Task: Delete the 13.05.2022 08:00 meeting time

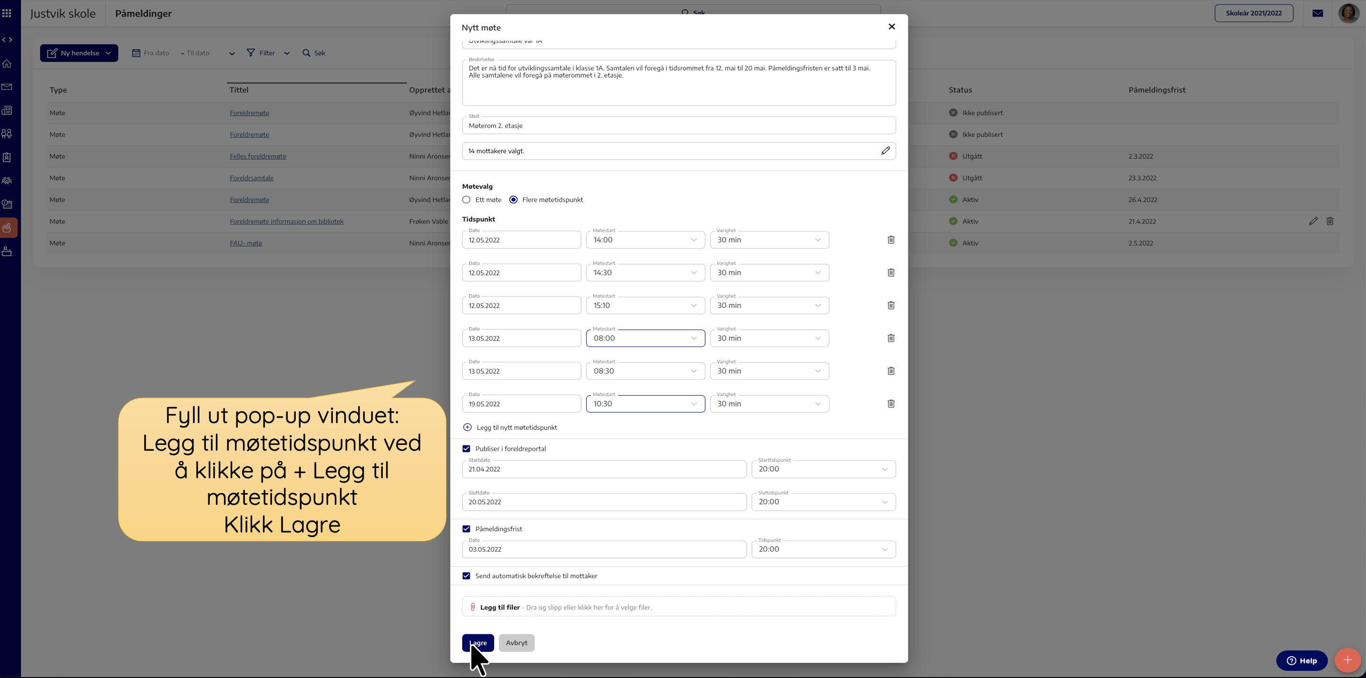Action: [891, 338]
